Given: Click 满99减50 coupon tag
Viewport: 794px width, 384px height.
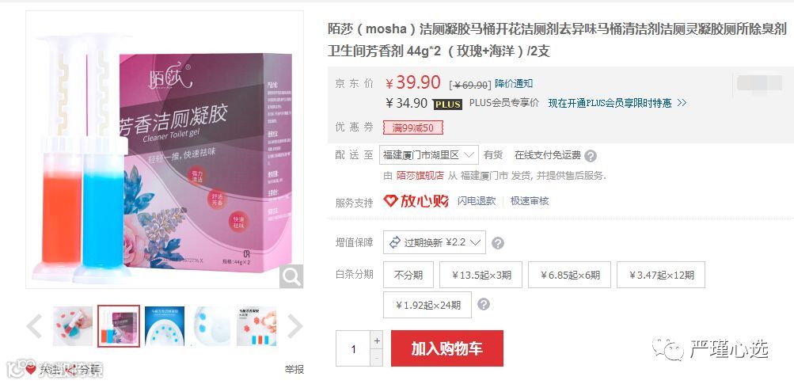Looking at the screenshot, I should pos(412,127).
